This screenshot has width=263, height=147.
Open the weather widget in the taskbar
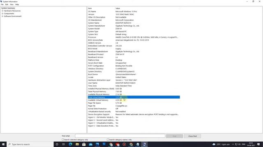click(221, 144)
